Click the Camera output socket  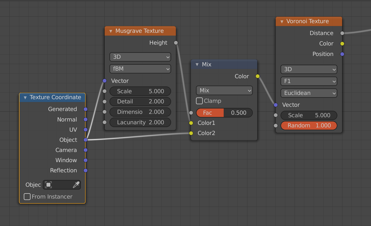click(x=85, y=150)
